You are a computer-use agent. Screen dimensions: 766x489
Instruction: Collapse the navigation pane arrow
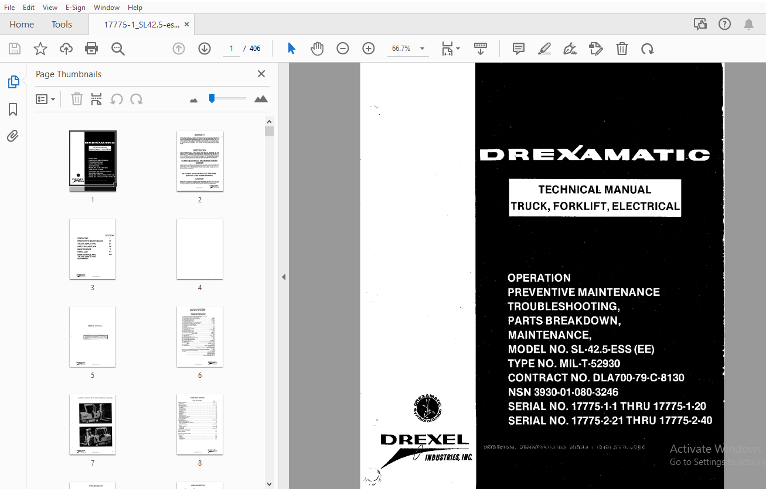pos(284,277)
